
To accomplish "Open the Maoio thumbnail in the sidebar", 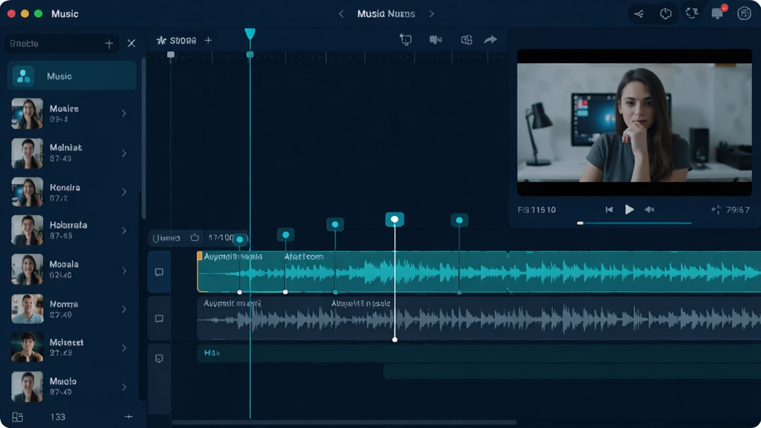I will pyautogui.click(x=27, y=386).
